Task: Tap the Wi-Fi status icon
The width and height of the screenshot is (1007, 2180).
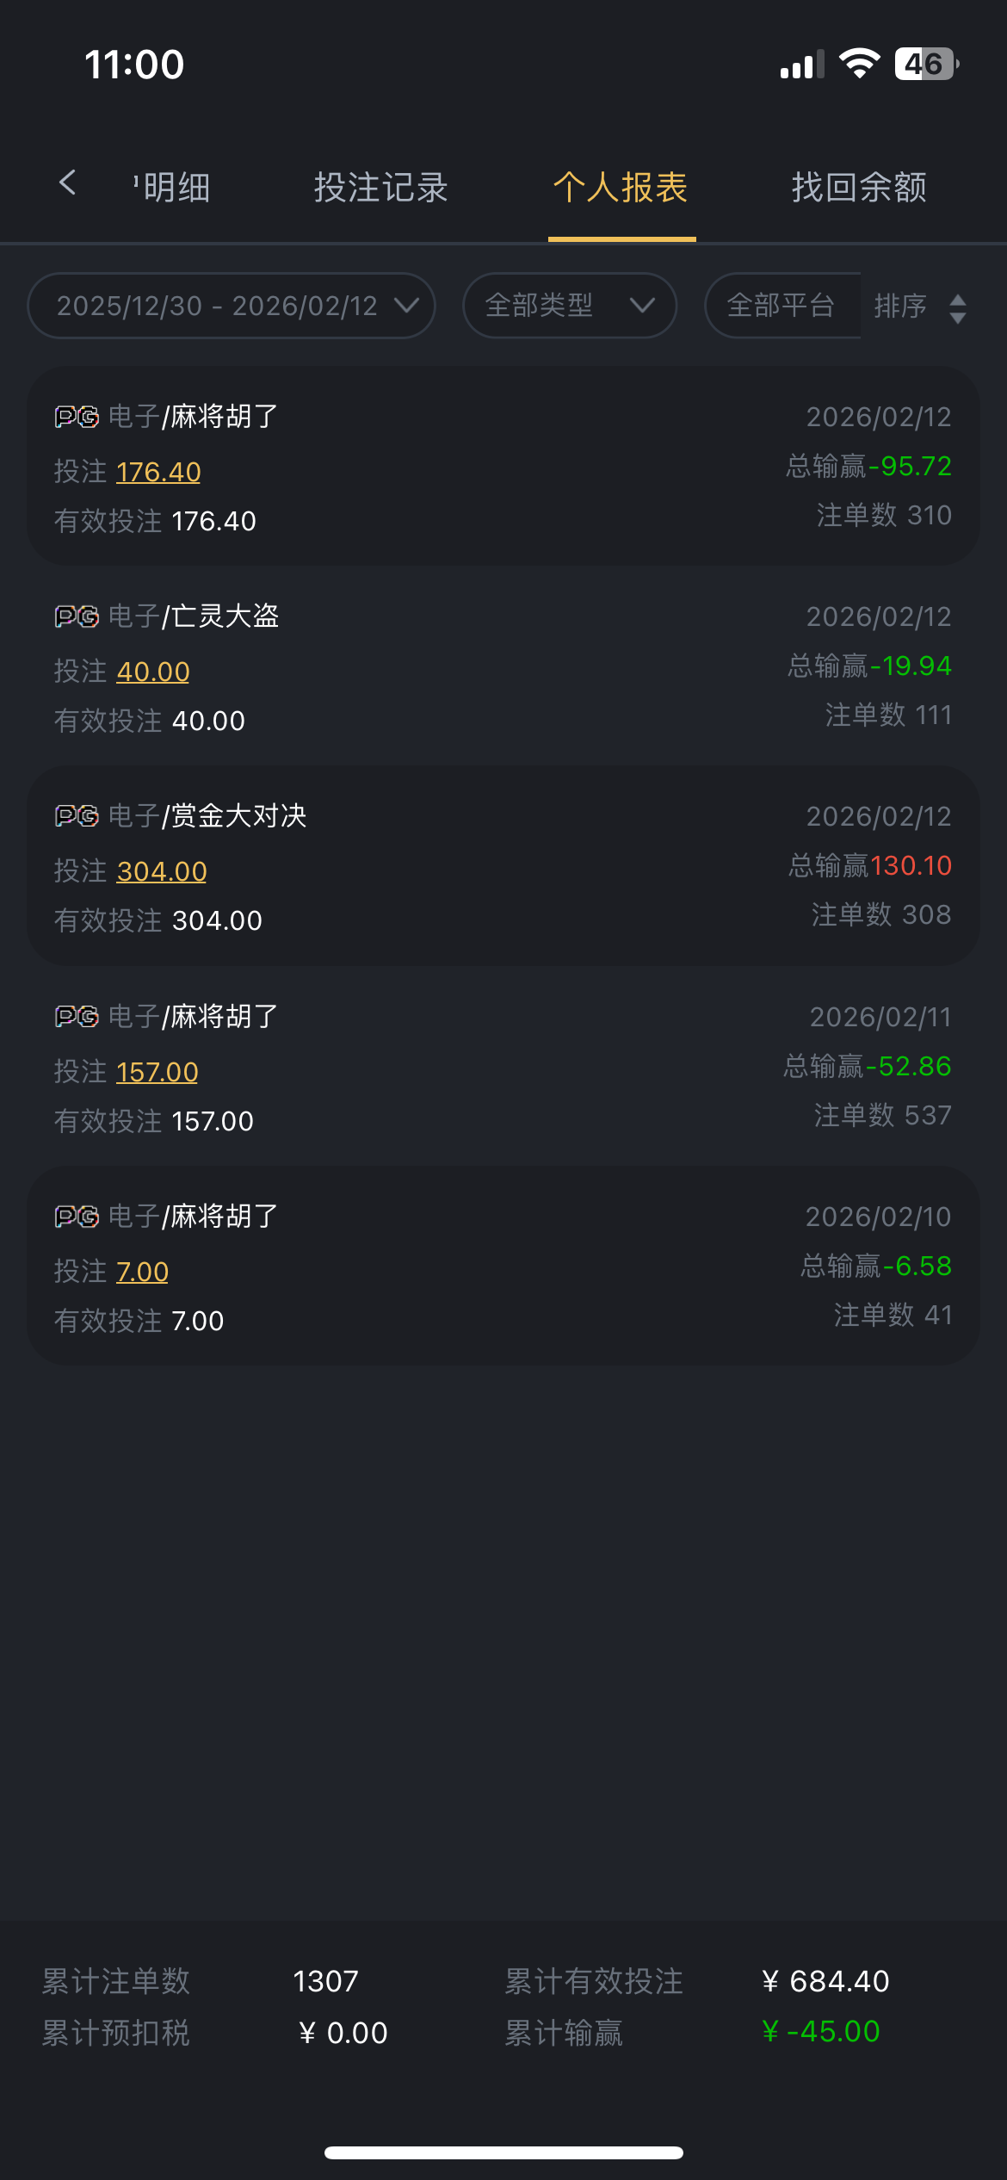Action: click(859, 64)
